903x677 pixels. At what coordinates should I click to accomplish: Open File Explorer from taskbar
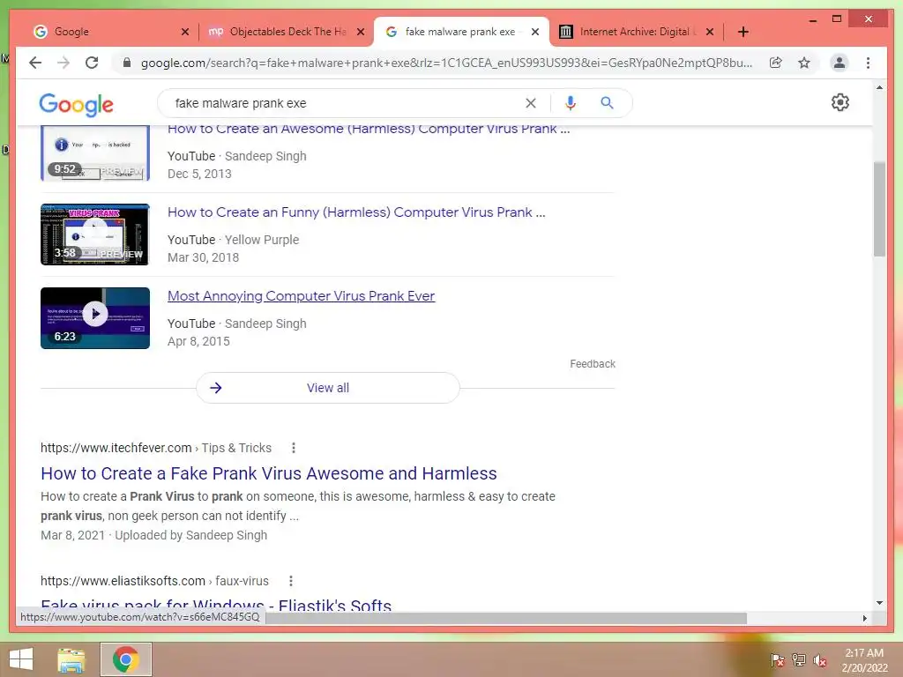click(x=71, y=659)
